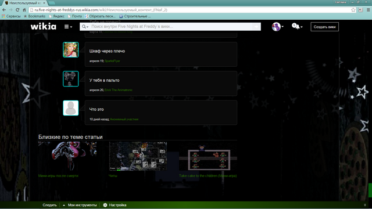
Task: Open the Erick The Animatronic profile link
Action: [x=119, y=90]
